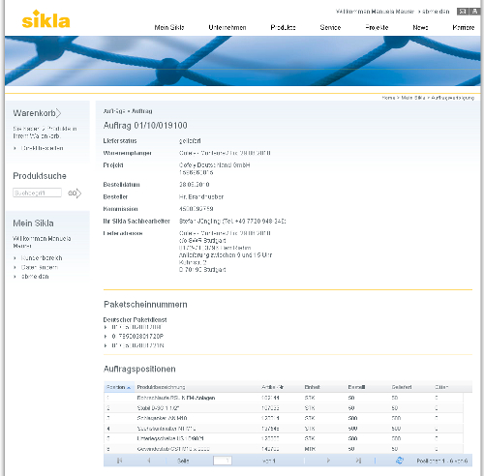The height and width of the screenshot is (476, 484).
Task: Sort table by Offen column
Action: tap(441, 387)
